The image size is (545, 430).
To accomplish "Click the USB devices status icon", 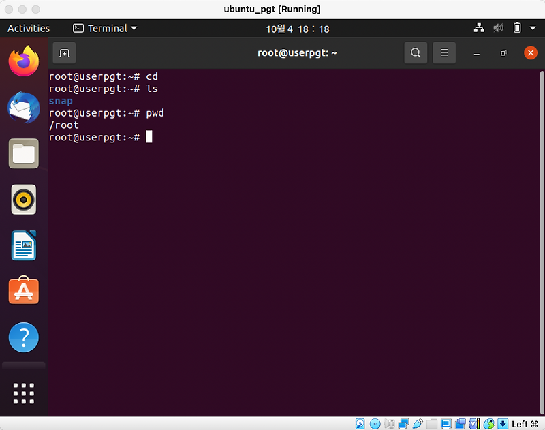I will [x=418, y=423].
